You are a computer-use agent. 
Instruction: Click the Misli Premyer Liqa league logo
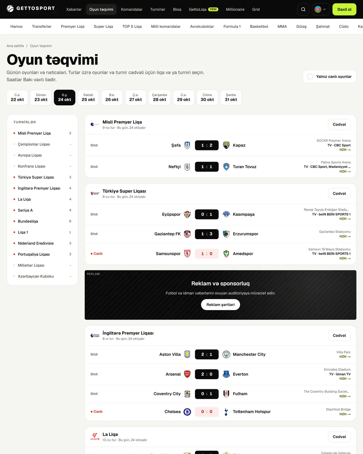(95, 124)
